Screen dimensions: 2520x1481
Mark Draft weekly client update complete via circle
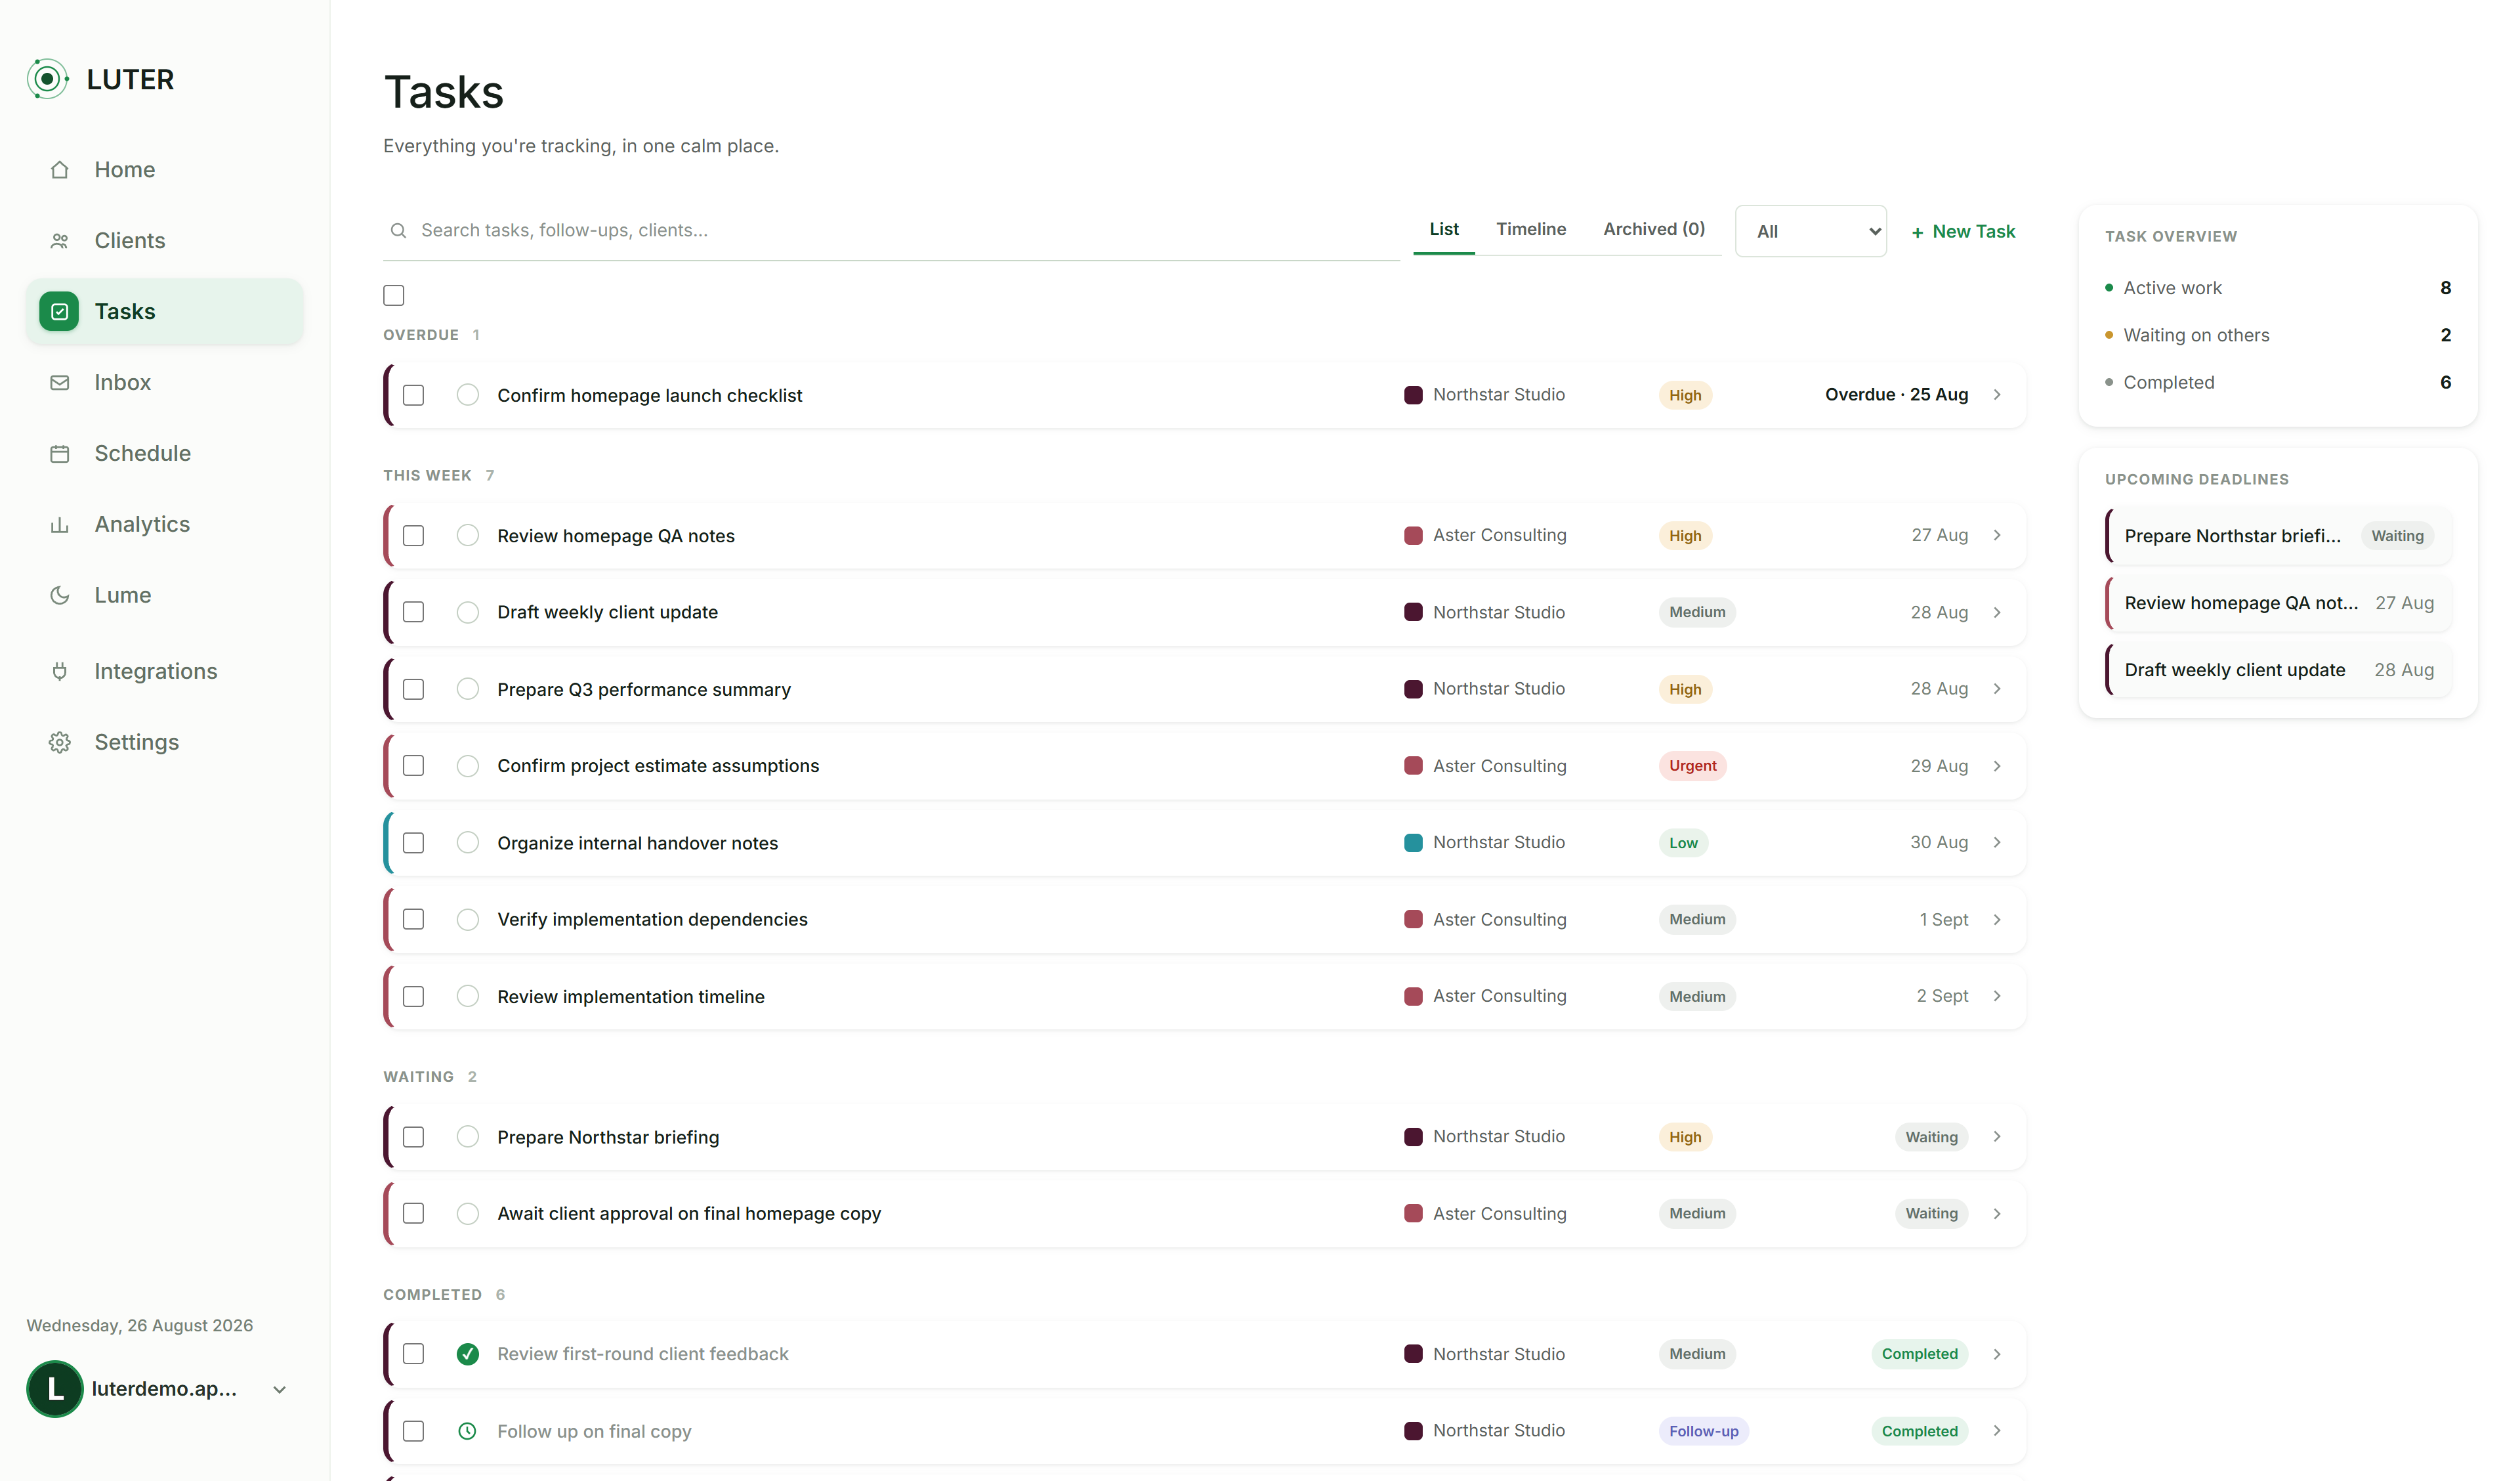point(467,612)
